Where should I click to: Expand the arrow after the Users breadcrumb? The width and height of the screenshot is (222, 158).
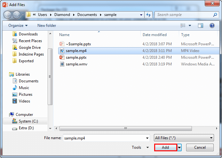[51, 15]
